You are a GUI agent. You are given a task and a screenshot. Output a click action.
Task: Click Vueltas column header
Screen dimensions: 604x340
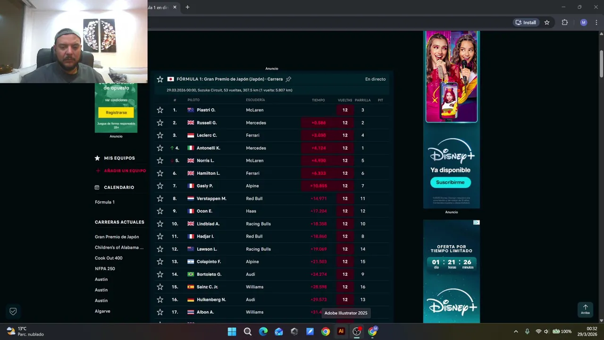tap(345, 100)
